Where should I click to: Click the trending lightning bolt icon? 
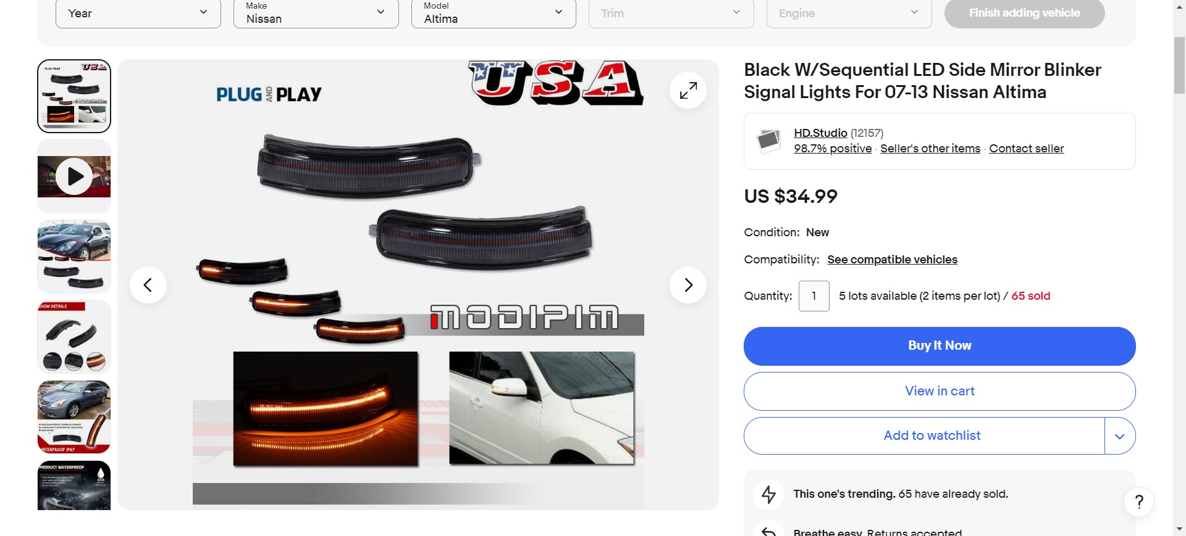click(x=768, y=494)
